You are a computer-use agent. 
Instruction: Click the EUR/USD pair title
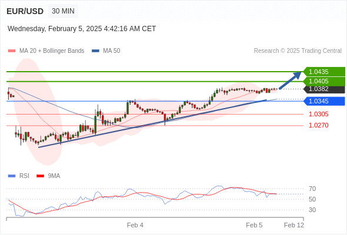point(25,11)
